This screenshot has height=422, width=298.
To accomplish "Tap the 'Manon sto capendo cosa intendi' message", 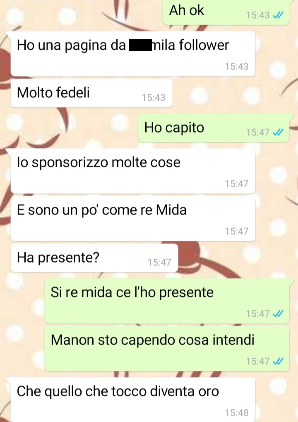I will 167,349.
